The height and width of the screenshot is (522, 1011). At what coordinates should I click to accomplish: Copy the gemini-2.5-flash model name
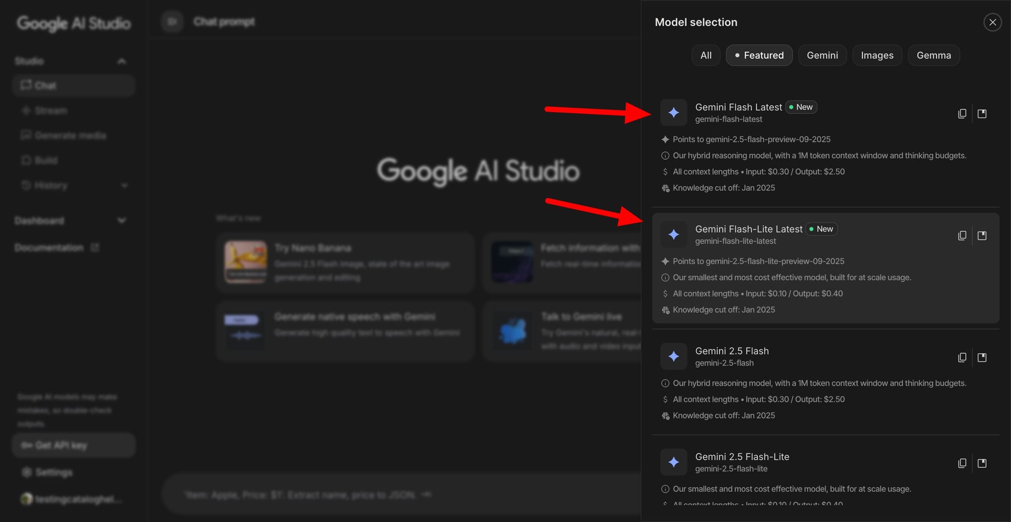[962, 357]
